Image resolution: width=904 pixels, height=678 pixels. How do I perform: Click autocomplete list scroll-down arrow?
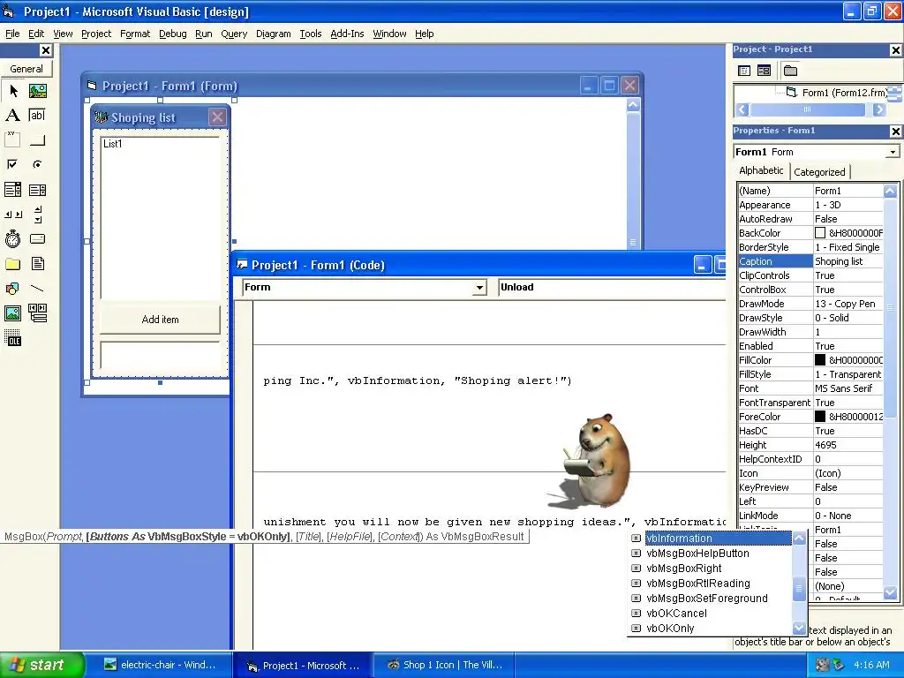pyautogui.click(x=799, y=628)
